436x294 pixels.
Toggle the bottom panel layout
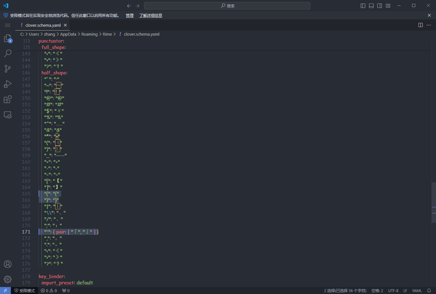(x=371, y=6)
